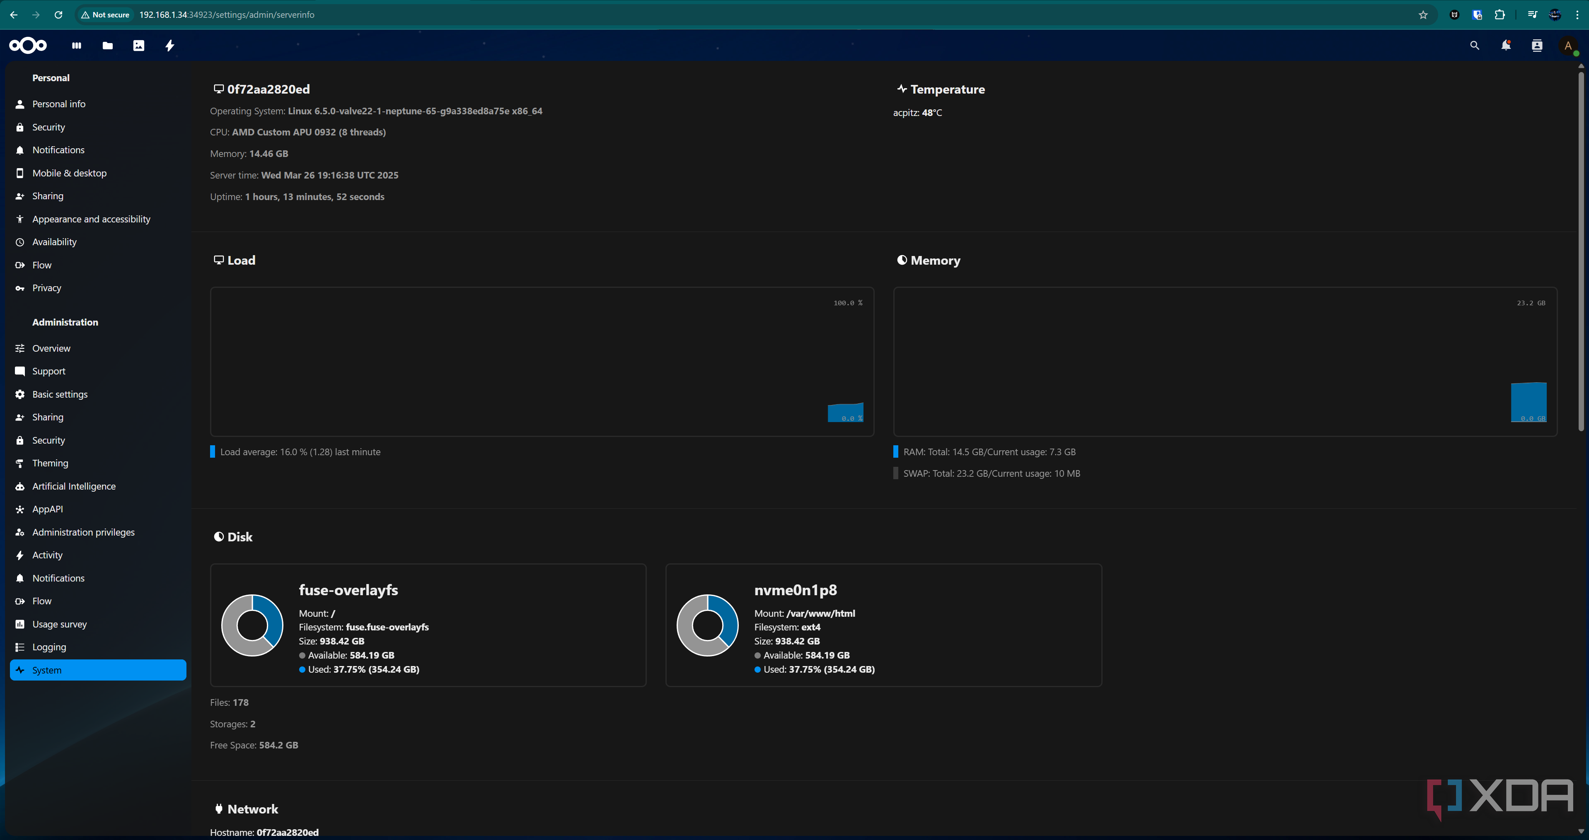Open Logging admin page
The width and height of the screenshot is (1589, 840).
click(98, 647)
